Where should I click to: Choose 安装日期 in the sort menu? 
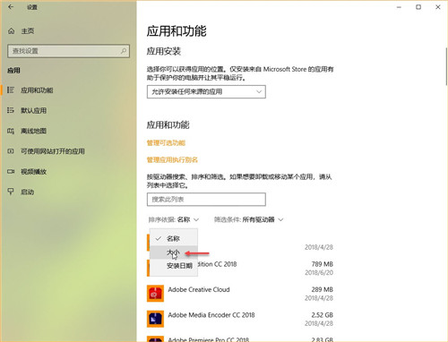coord(174,266)
